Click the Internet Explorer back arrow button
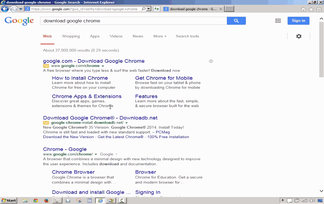 click(x=5, y=9)
